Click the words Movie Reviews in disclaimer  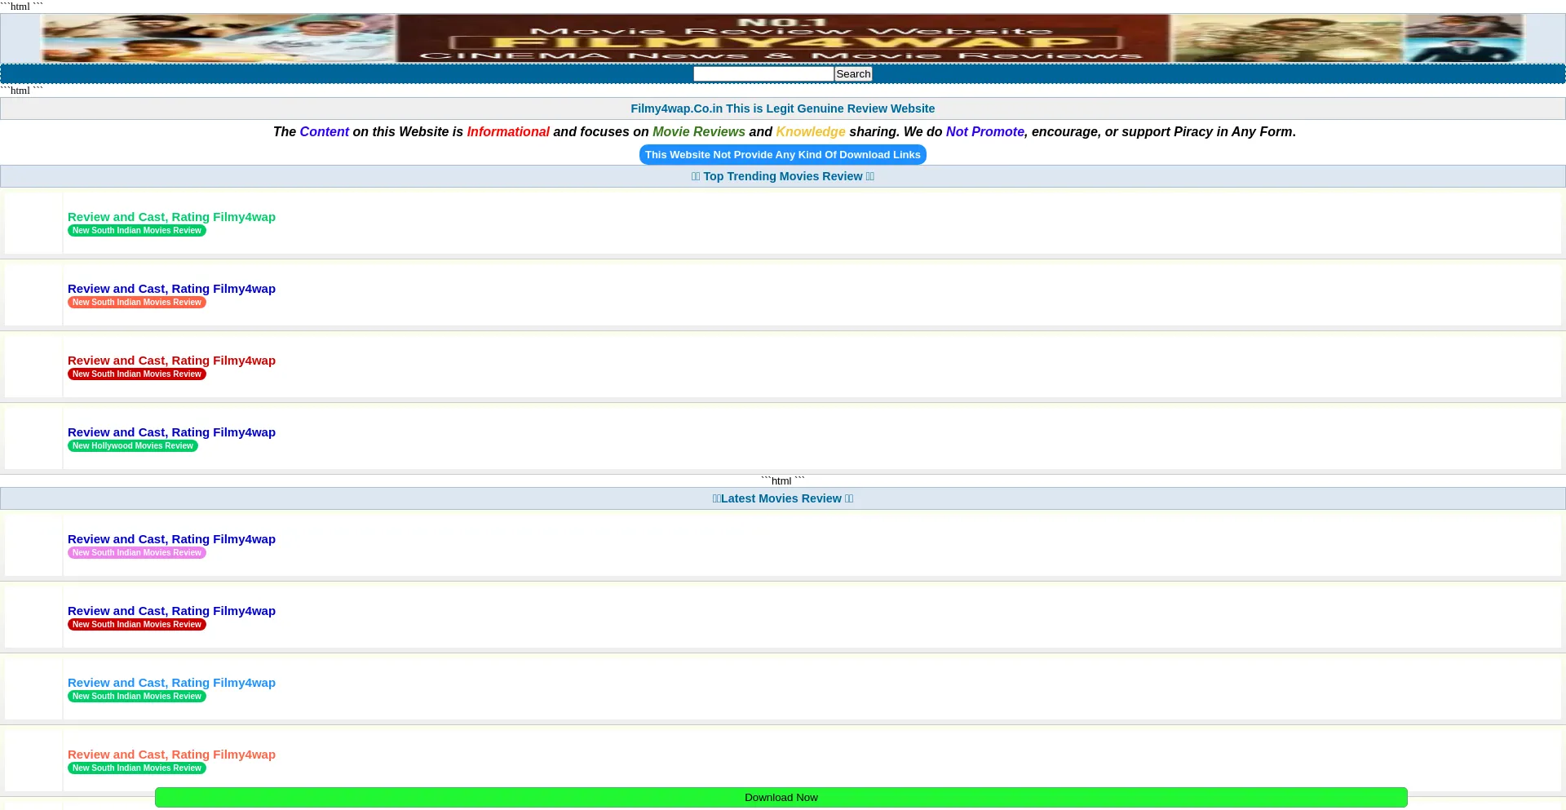click(x=699, y=132)
